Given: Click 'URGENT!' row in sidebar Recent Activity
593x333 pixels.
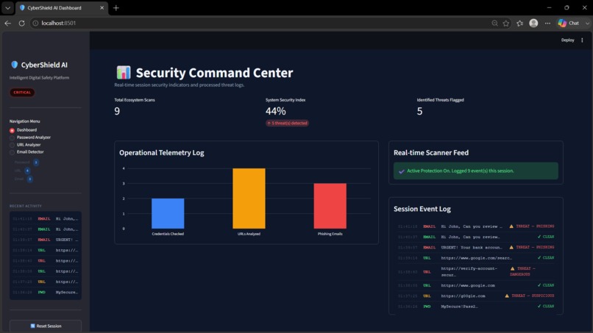Looking at the screenshot, I should 46,240.
